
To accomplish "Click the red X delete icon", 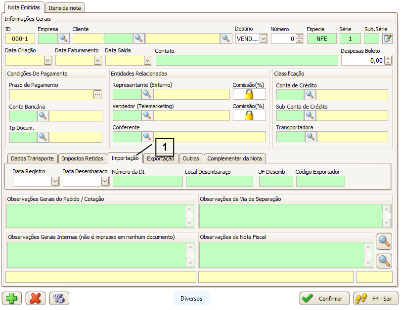I will click(x=36, y=298).
